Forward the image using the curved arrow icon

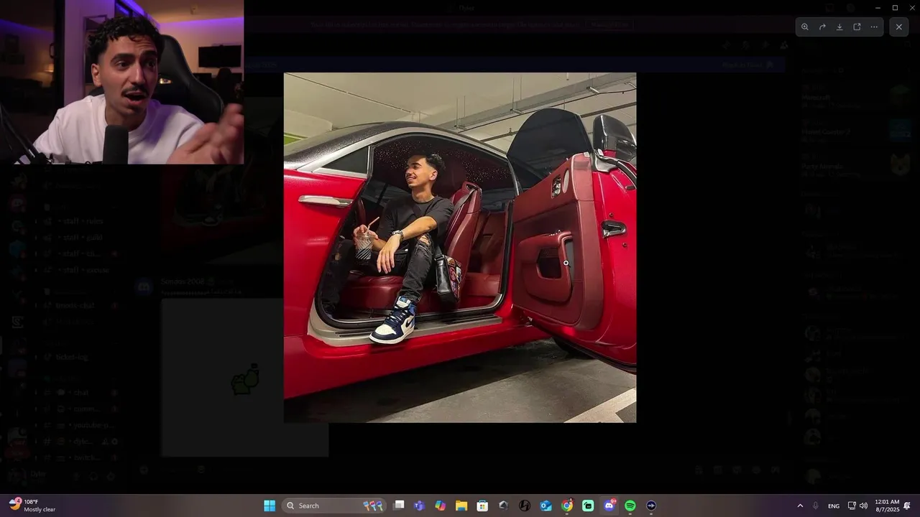[x=822, y=27]
